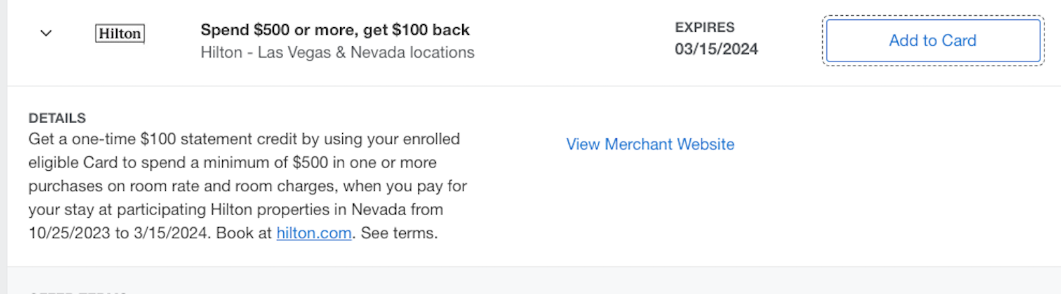Click 'enrolled eligible Card' in the description
The image size is (1061, 294).
[x=424, y=140]
